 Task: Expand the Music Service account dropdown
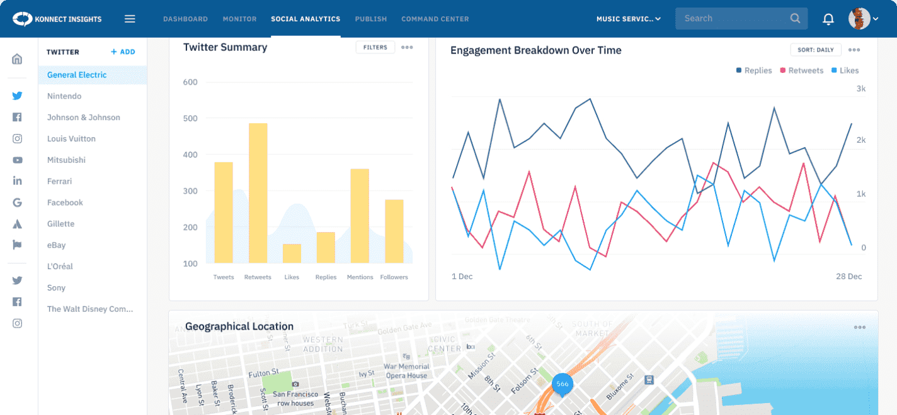coord(628,19)
